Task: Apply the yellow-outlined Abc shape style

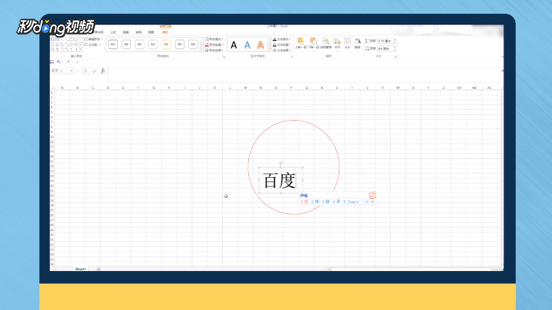Action: click(x=166, y=45)
